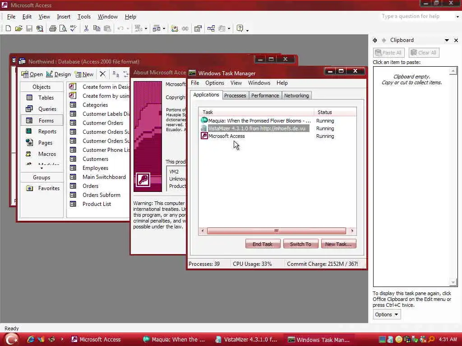
Task: Click the Save floppy disk icon
Action: point(29,28)
